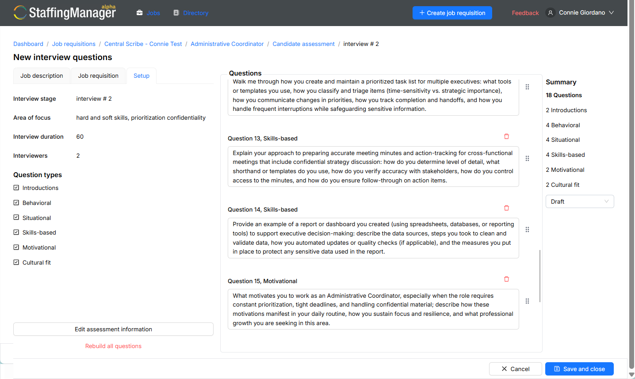Click into the Question 14 text box

[373, 238]
